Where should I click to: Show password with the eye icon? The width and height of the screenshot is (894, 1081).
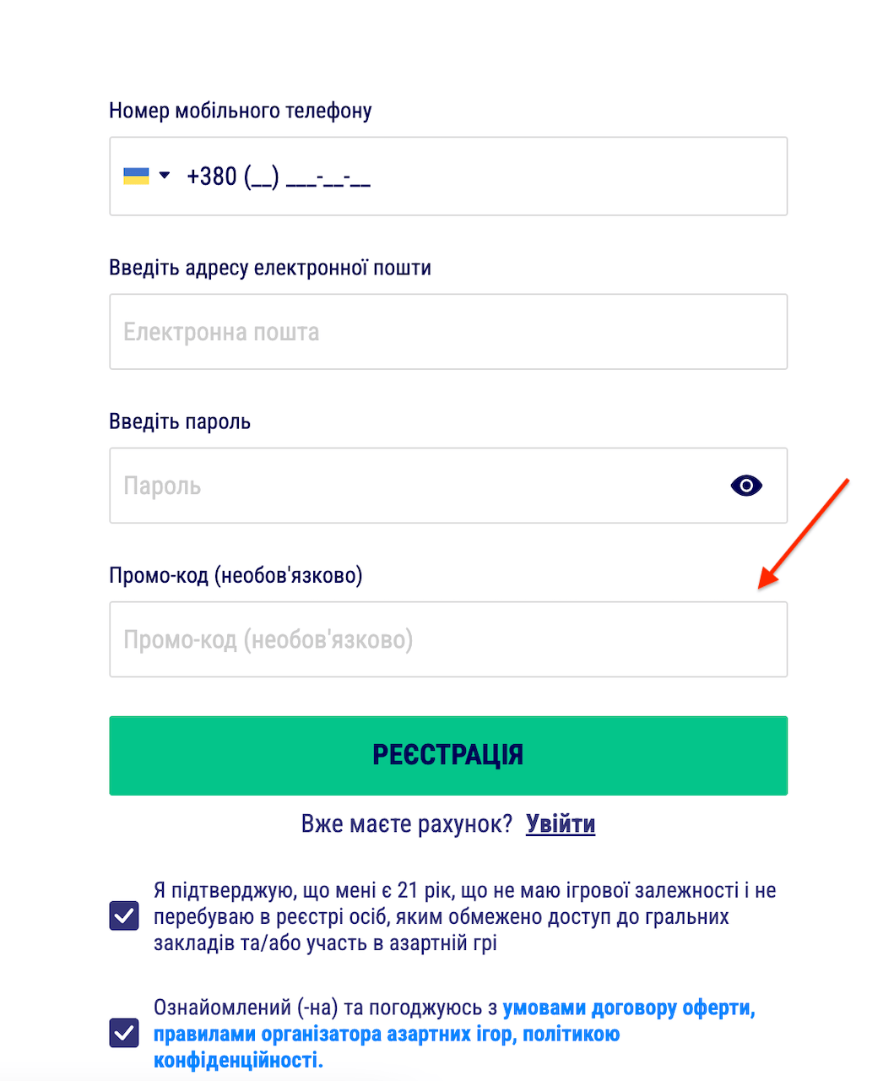click(746, 486)
